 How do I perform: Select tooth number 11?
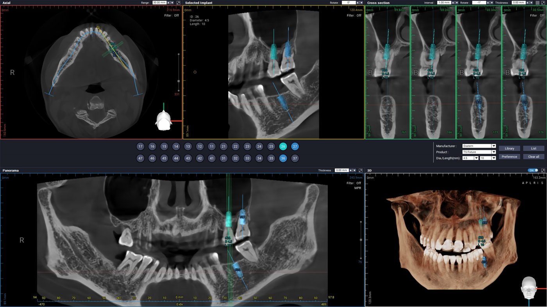pyautogui.click(x=211, y=147)
